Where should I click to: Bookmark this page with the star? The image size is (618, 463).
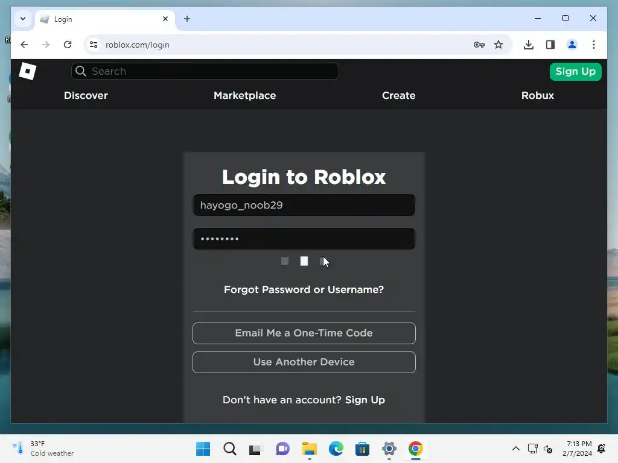(x=499, y=45)
